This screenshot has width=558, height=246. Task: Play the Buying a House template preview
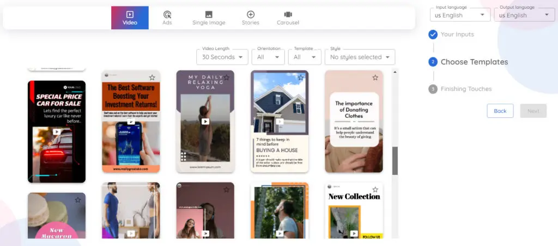280,122
